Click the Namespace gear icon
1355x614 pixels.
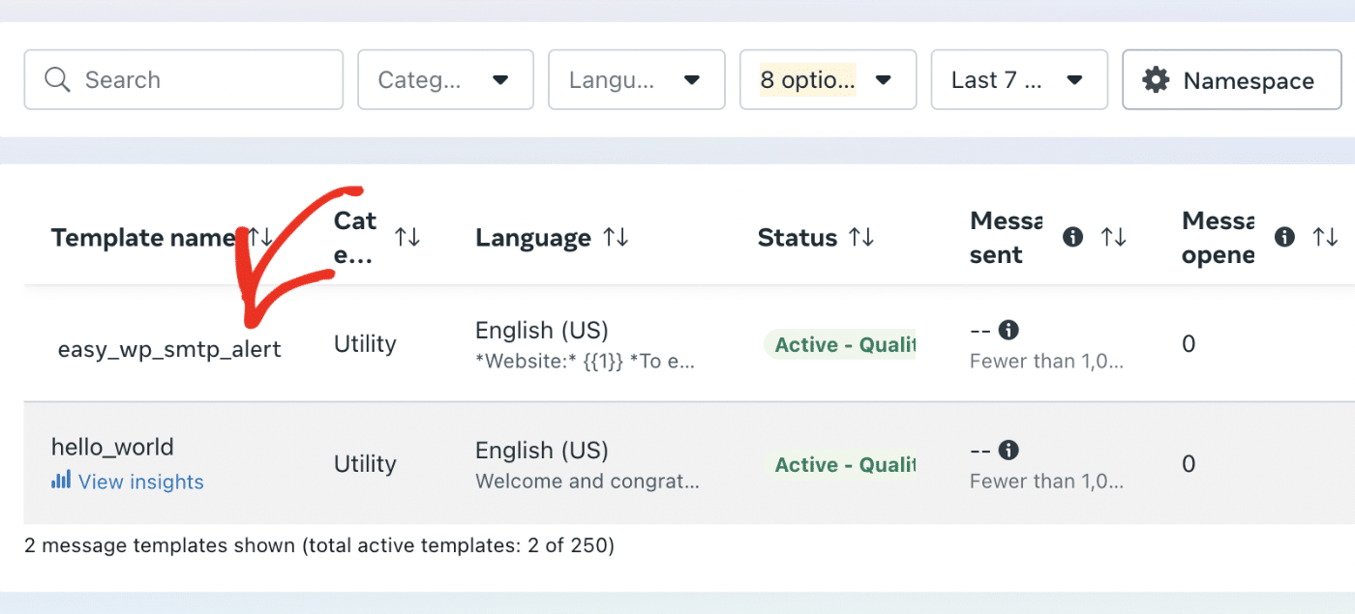tap(1156, 80)
